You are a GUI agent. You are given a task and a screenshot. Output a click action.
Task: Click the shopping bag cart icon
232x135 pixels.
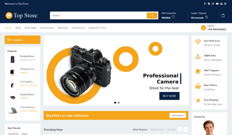point(223,15)
